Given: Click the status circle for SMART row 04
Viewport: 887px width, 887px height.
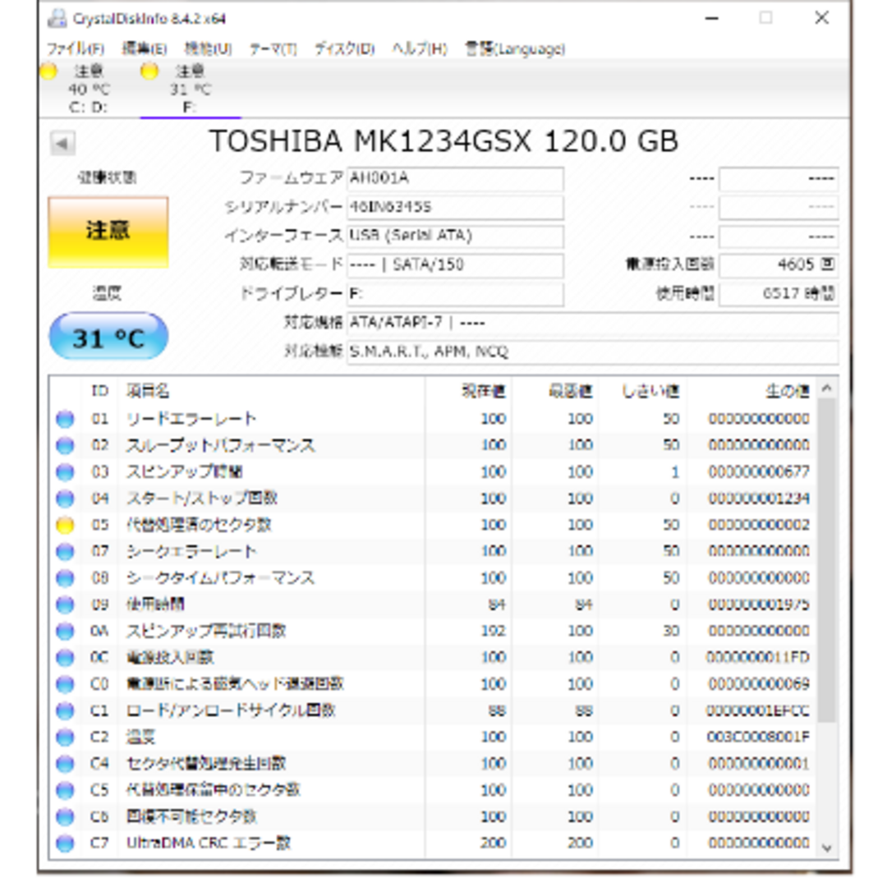Looking at the screenshot, I should 65,499.
